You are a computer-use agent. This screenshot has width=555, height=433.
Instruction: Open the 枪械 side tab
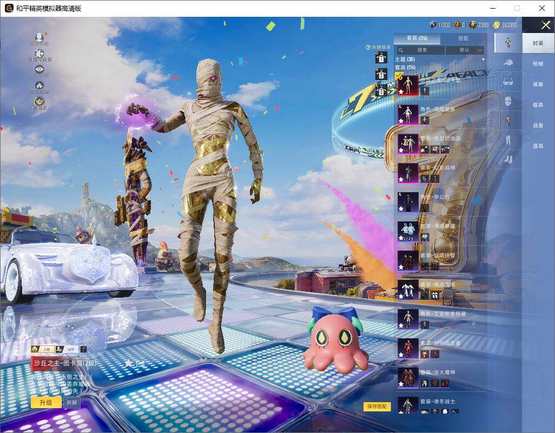[538, 64]
